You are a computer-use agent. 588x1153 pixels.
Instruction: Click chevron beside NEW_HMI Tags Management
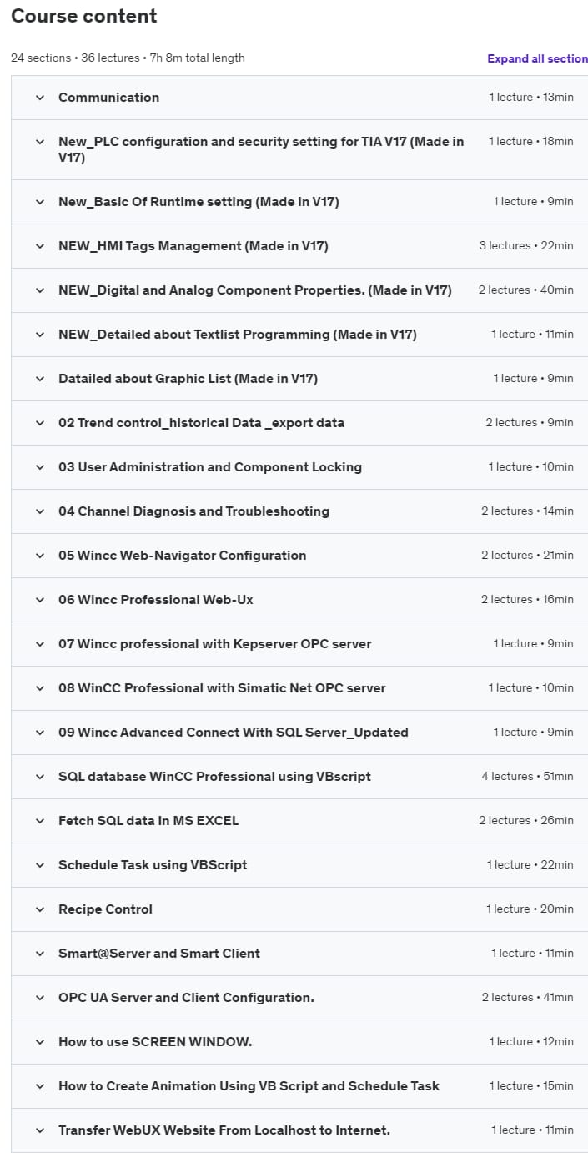39,246
